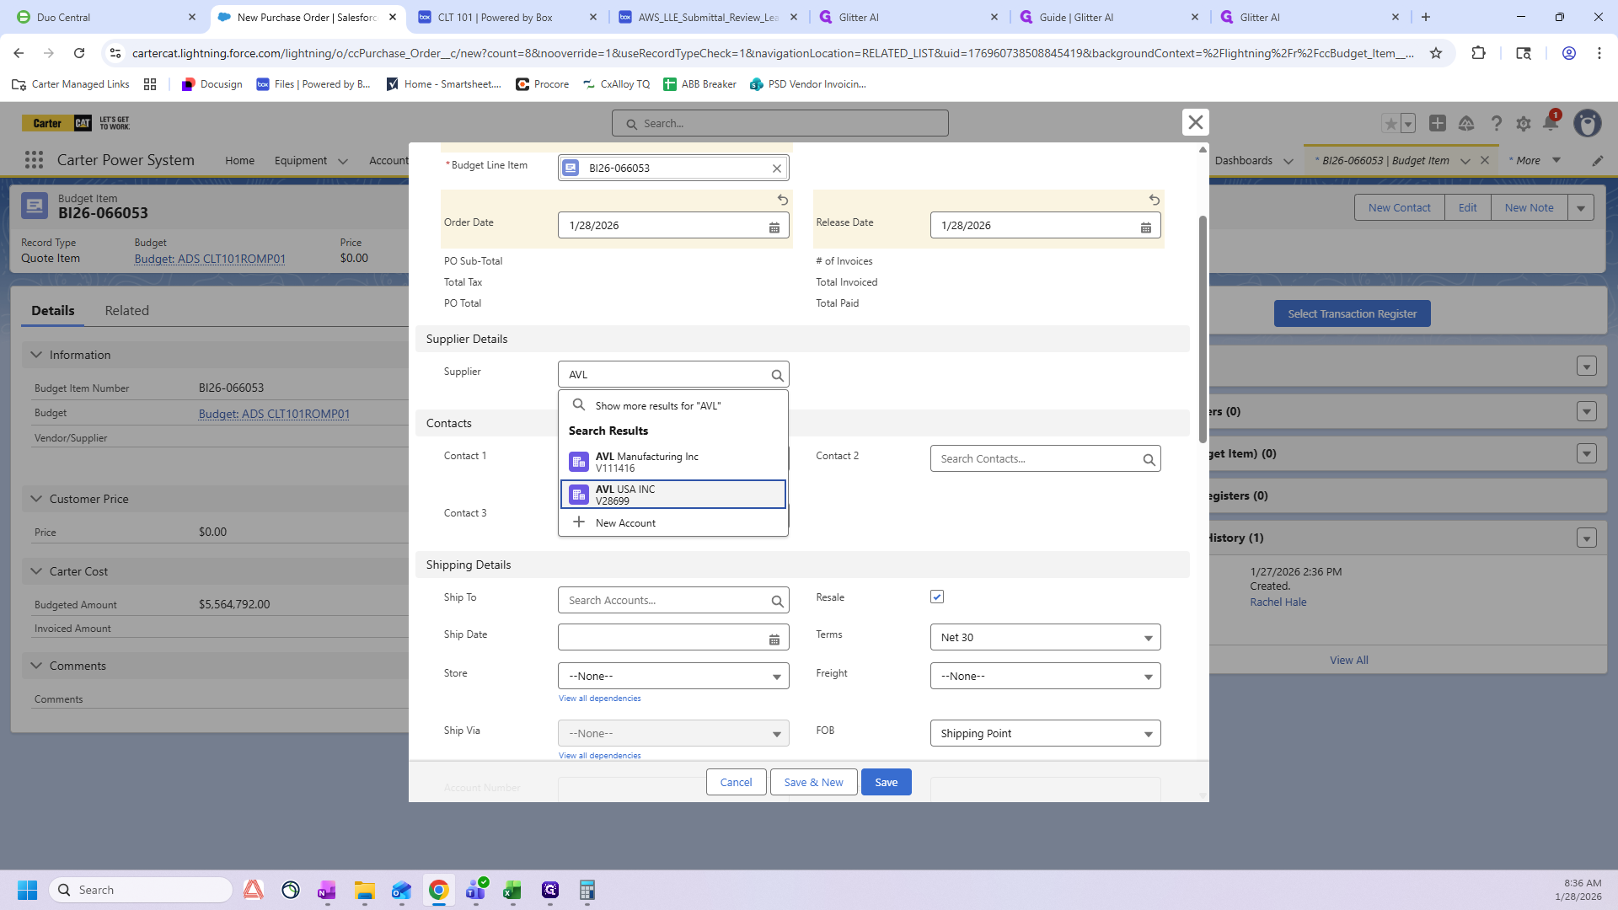Open the Freight dropdown

coord(1045,677)
